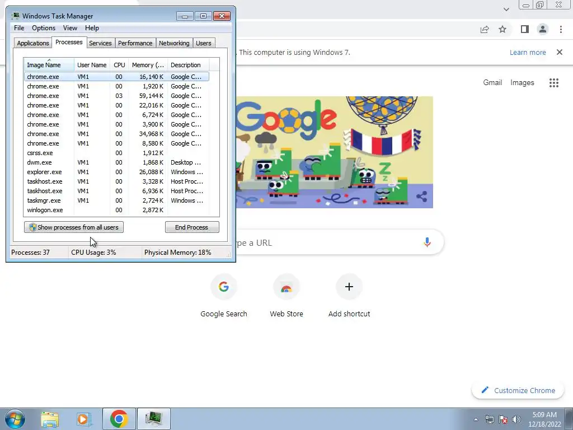Select the winlogon.exe process row
573x430 pixels.
[117, 210]
